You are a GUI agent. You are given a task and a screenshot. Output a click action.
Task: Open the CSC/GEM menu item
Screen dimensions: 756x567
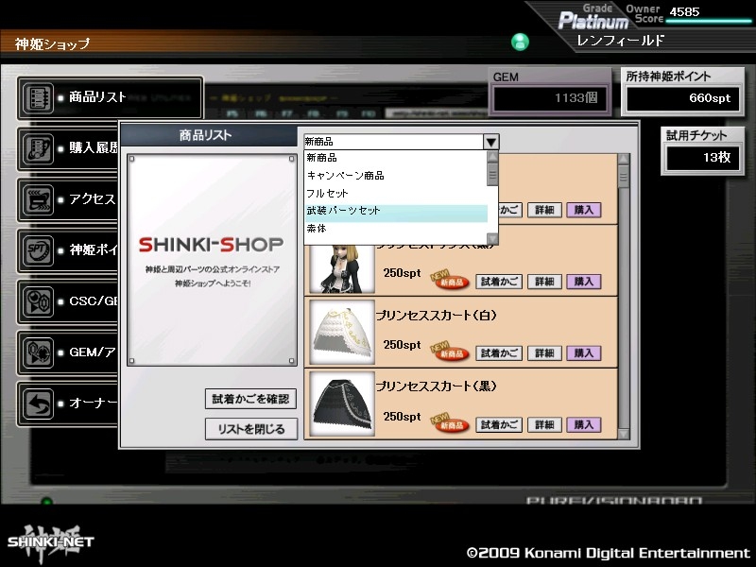[x=68, y=301]
